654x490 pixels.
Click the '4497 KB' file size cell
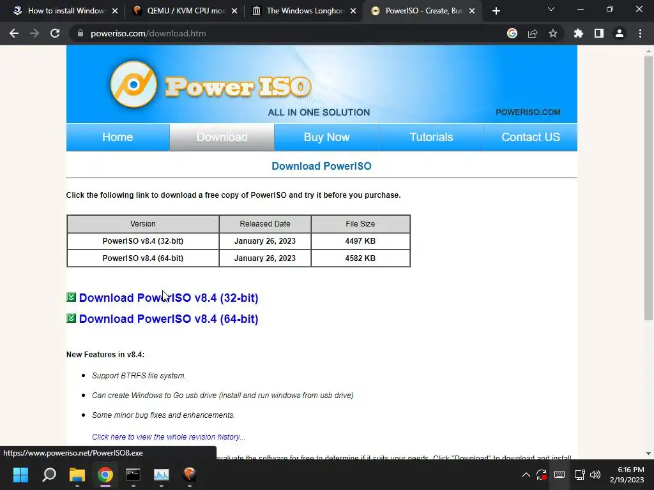(360, 241)
